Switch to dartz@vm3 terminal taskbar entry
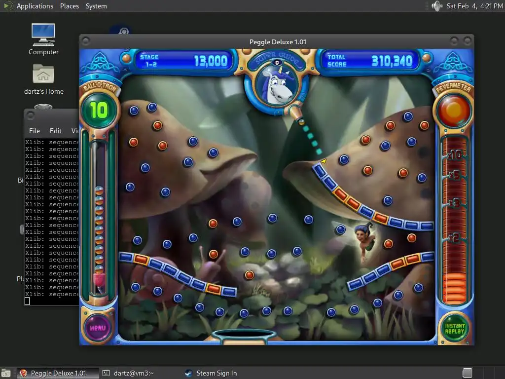 (x=128, y=373)
